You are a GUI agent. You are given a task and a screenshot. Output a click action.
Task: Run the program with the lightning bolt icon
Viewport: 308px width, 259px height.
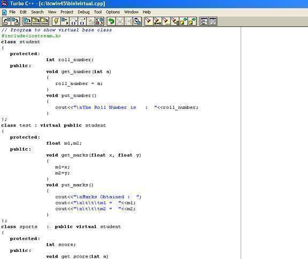pos(56,21)
